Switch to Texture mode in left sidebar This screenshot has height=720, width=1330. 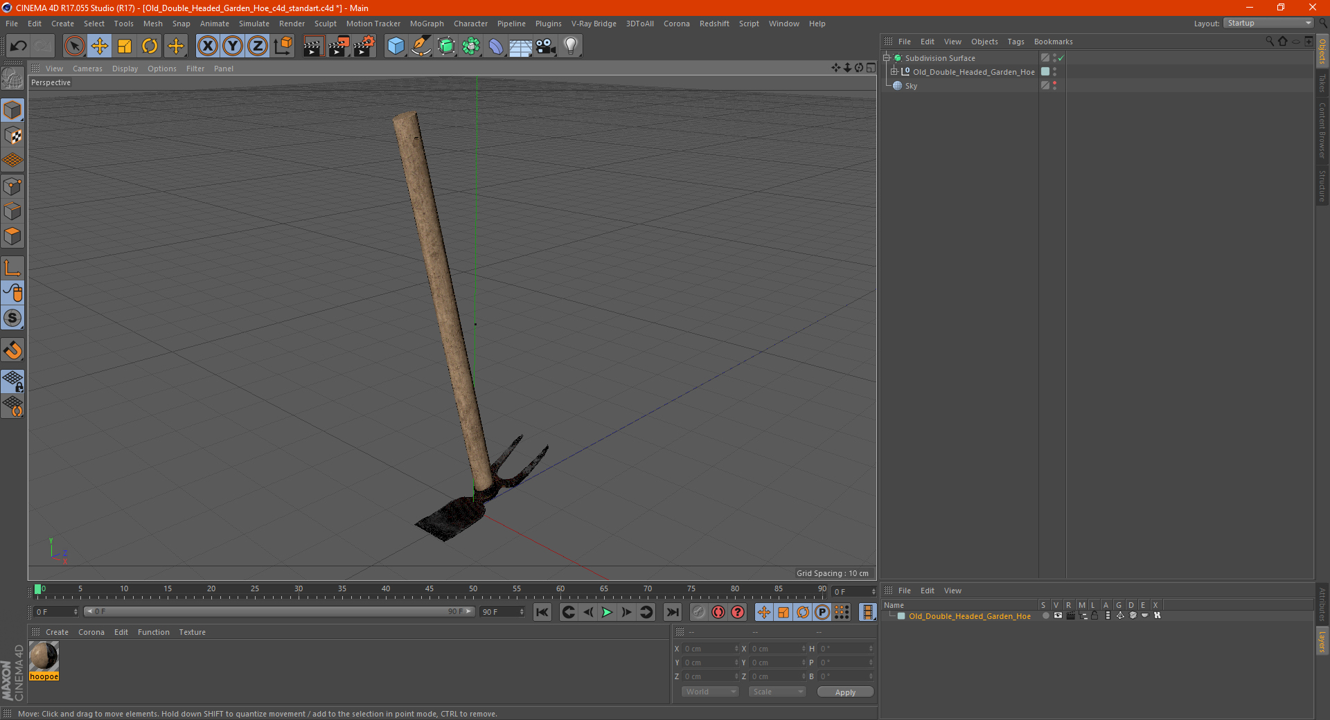tap(12, 136)
